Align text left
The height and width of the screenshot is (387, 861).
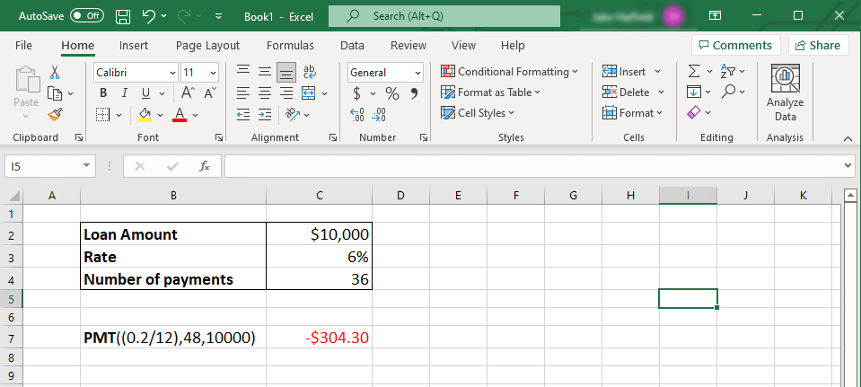tap(243, 93)
